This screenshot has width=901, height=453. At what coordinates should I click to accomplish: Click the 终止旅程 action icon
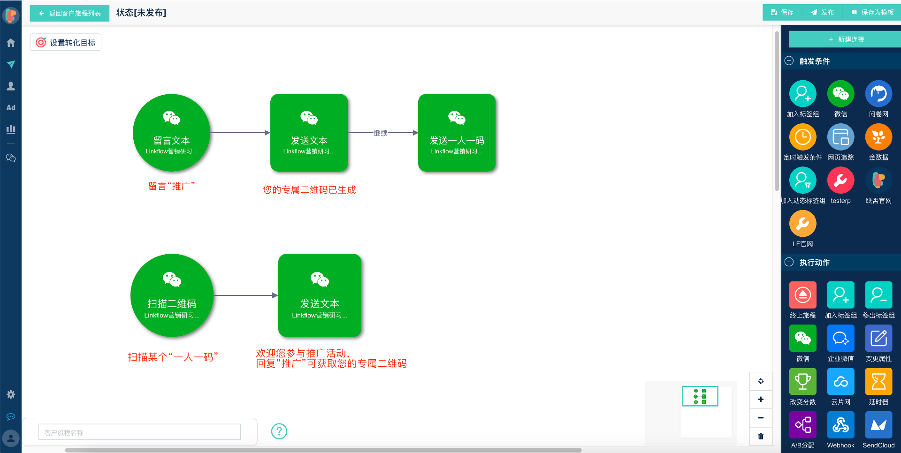point(802,295)
